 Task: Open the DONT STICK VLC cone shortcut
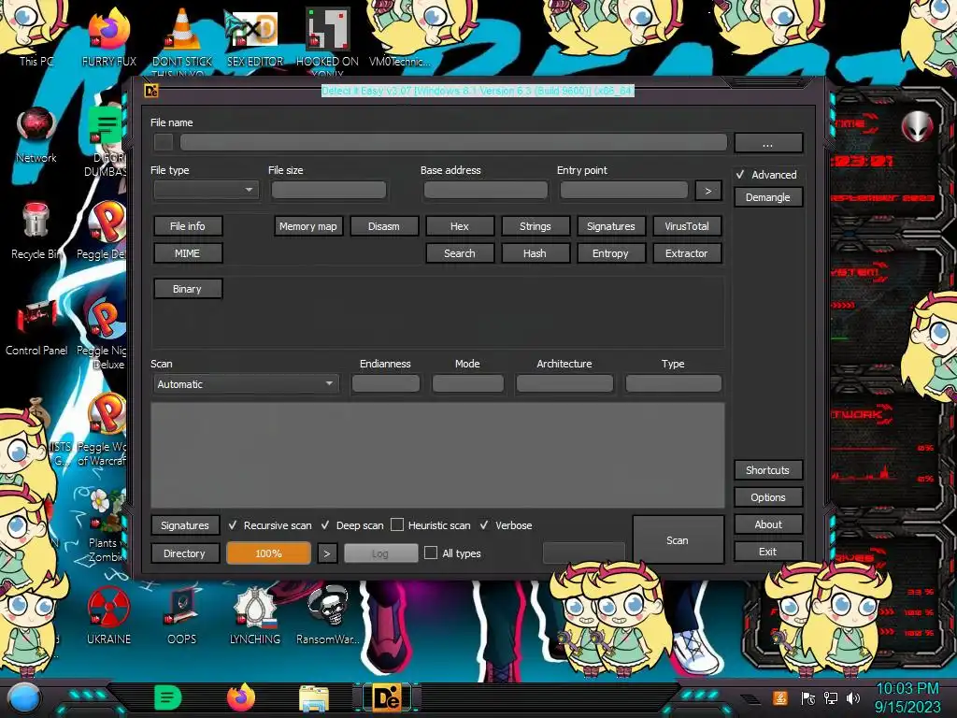pos(182,36)
